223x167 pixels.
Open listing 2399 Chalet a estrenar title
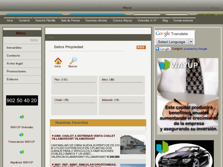click(83, 137)
